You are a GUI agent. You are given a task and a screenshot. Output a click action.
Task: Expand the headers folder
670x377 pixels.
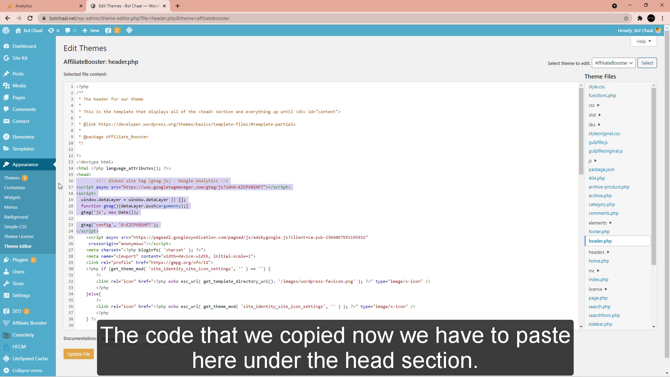pos(599,252)
